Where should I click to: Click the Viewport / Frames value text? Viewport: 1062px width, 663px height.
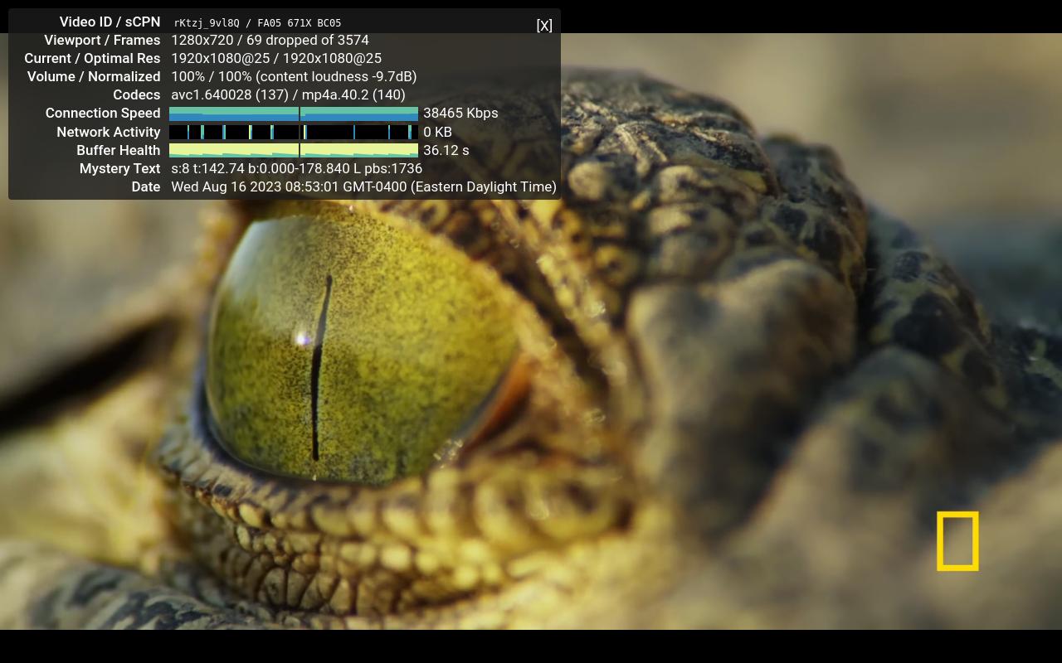(270, 40)
